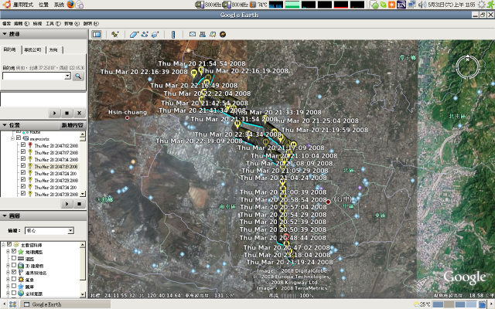Click the Print toolbar icon
This screenshot has height=309, width=495.
point(203,34)
